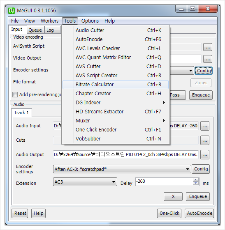This screenshot has height=230, width=225.
Task: Select the Track 1 audio tab
Action: tap(21, 113)
